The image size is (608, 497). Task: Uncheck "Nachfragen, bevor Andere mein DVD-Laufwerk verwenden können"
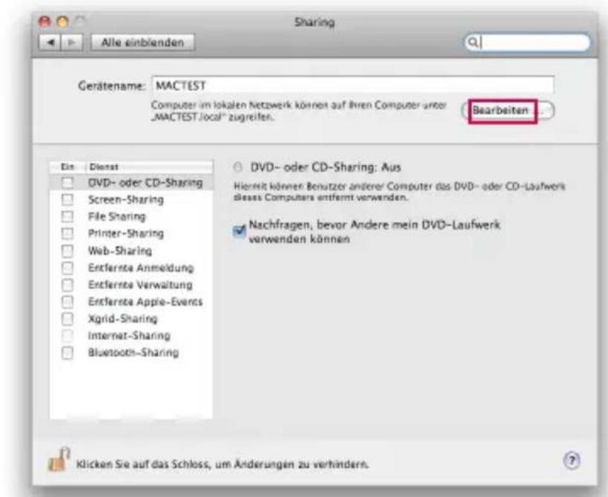239,231
